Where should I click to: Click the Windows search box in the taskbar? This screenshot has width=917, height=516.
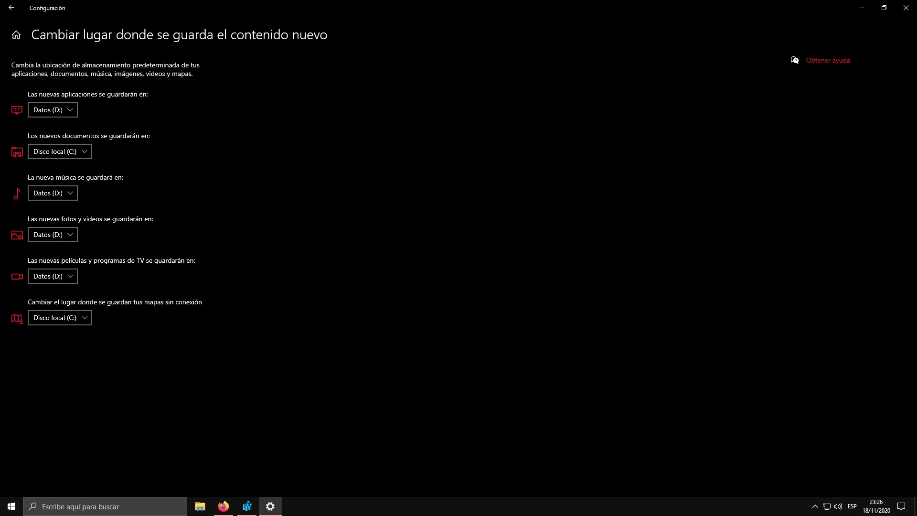[105, 506]
